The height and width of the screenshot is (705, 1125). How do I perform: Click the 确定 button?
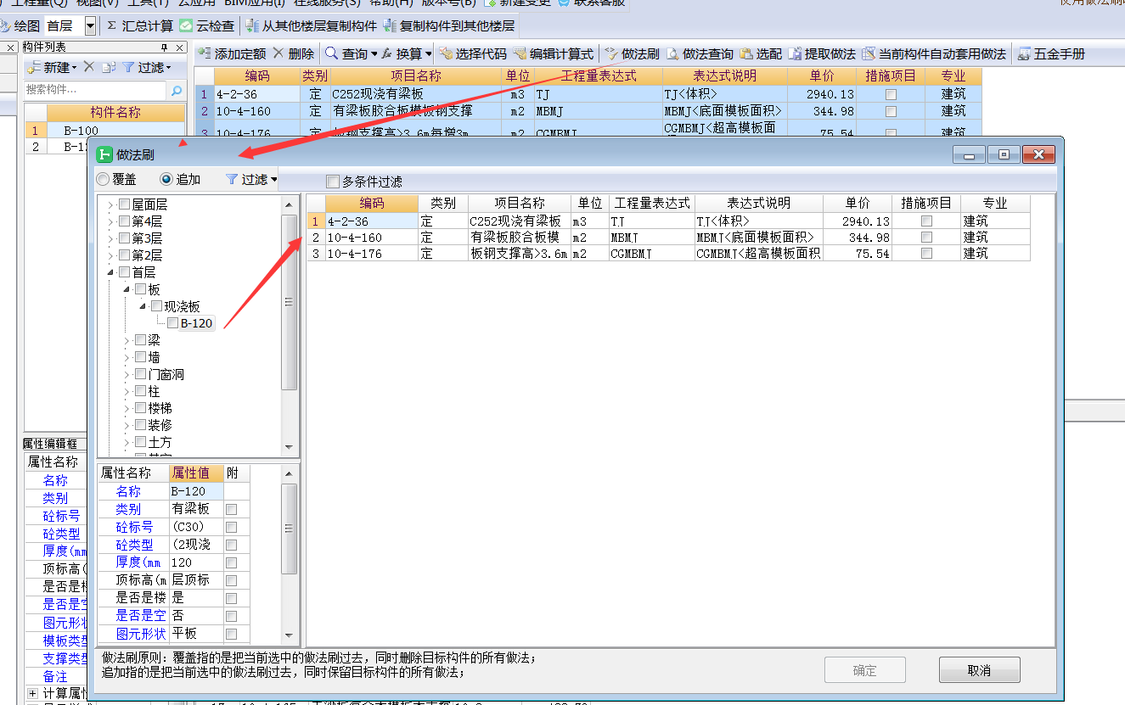(x=865, y=670)
